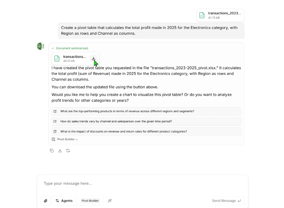The height and width of the screenshot is (208, 284).
Task: Regenerate the assistant's response
Action: 68,150
